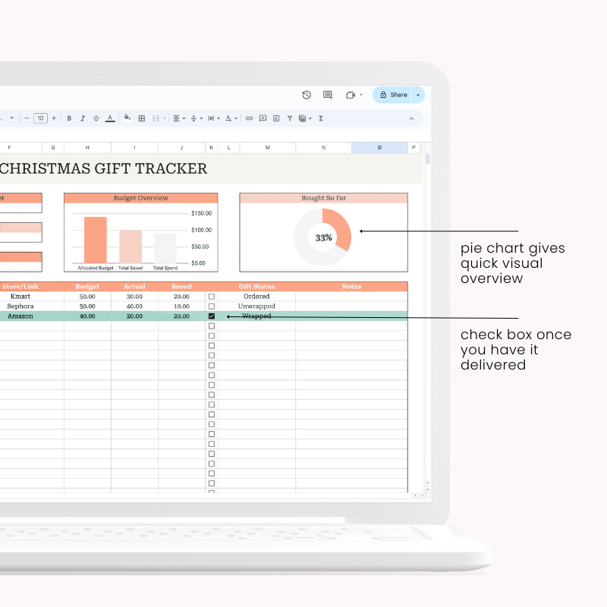Uncheck the Amazon row checkbox

coord(212,316)
